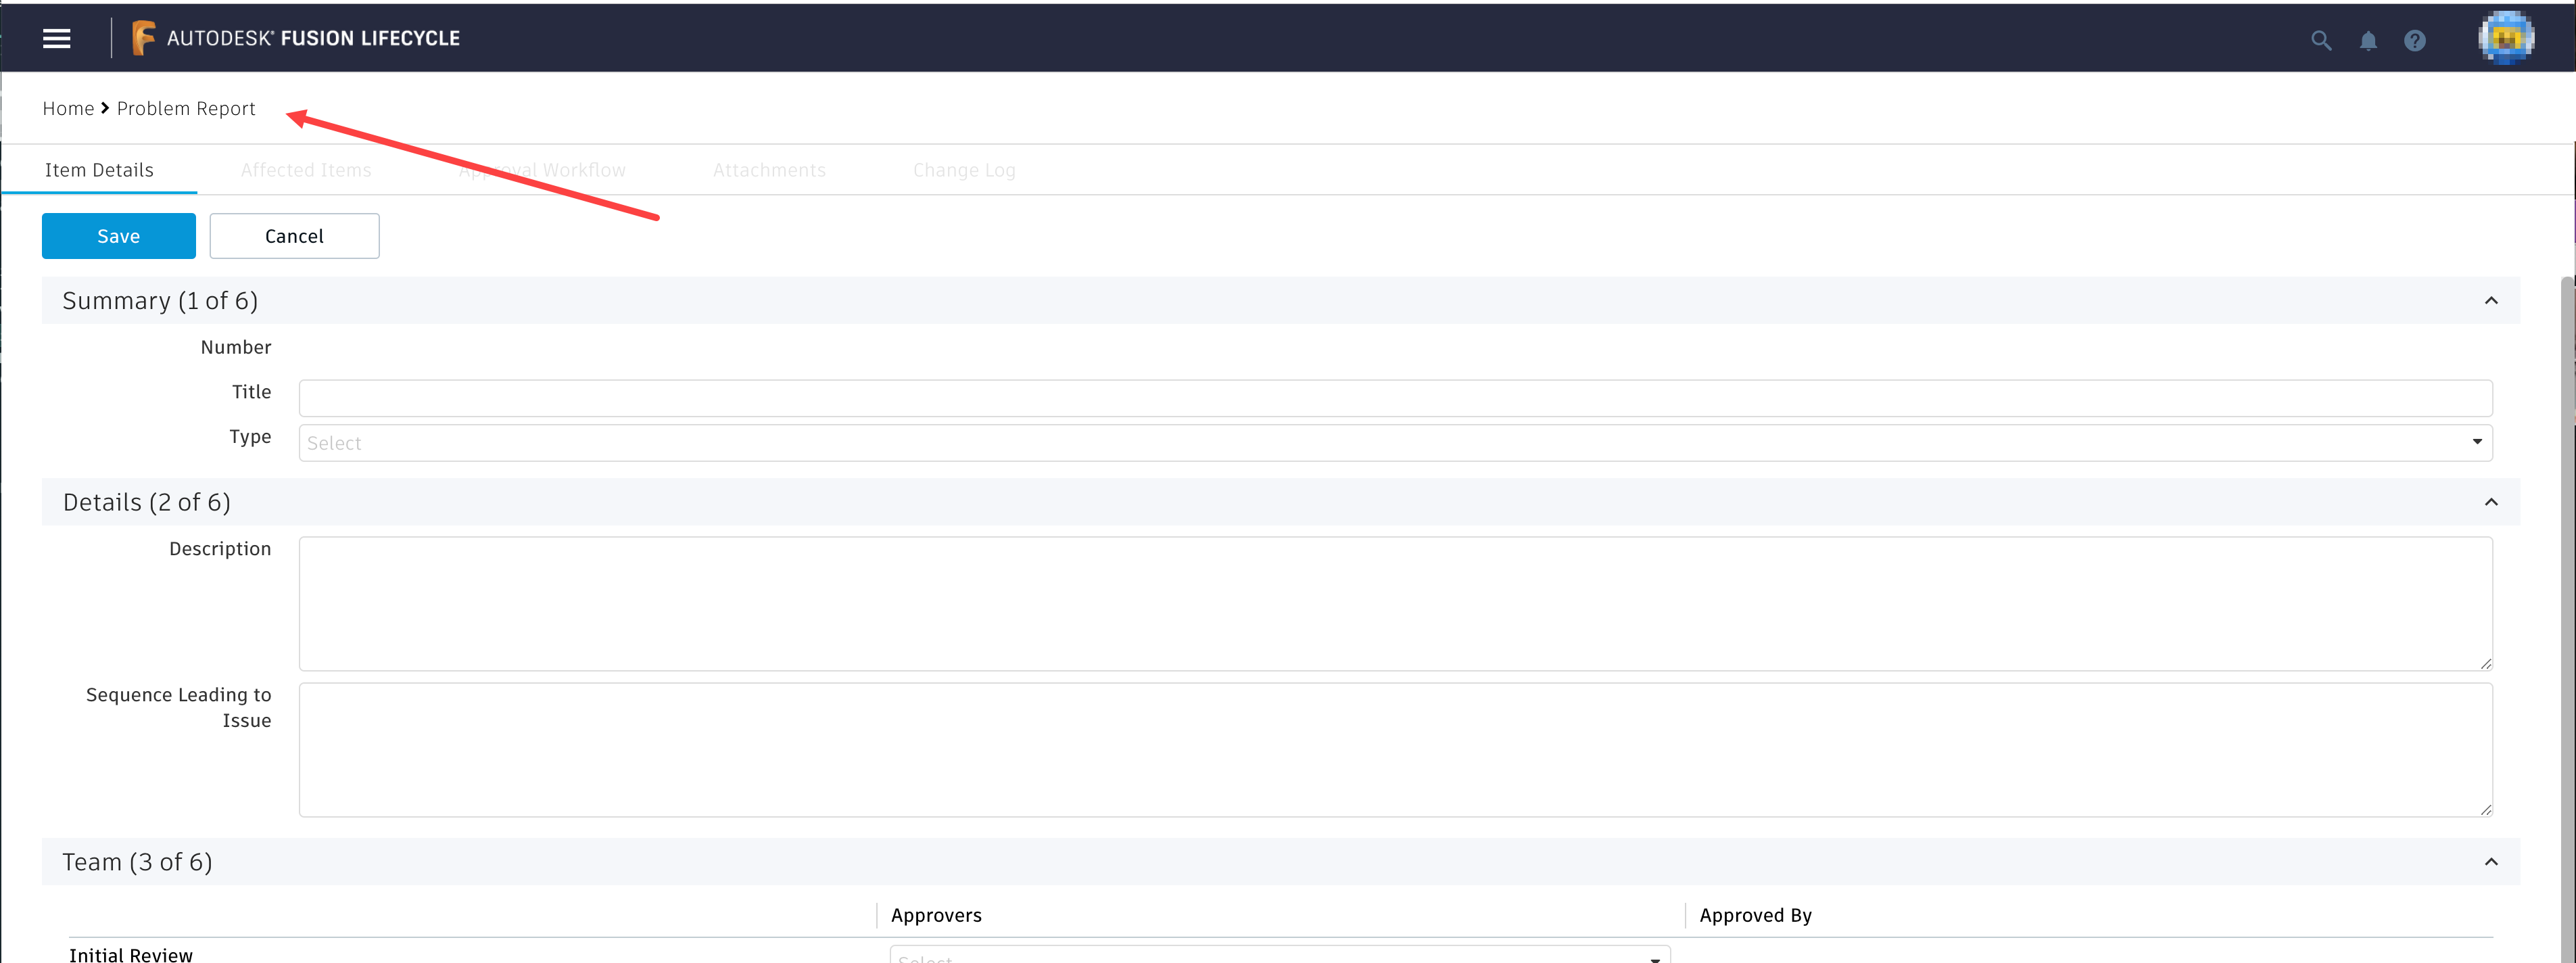The width and height of the screenshot is (2576, 963).
Task: Save the Problem Report
Action: tap(118, 236)
